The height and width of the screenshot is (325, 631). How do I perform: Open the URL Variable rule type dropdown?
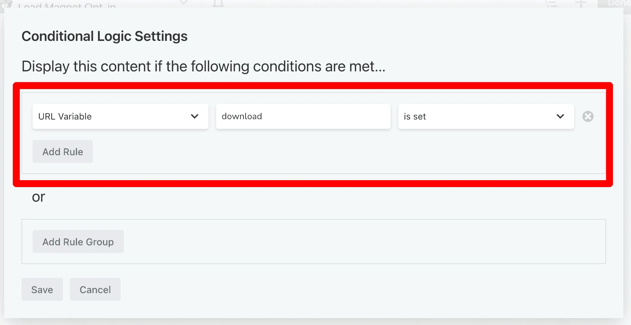[x=120, y=116]
